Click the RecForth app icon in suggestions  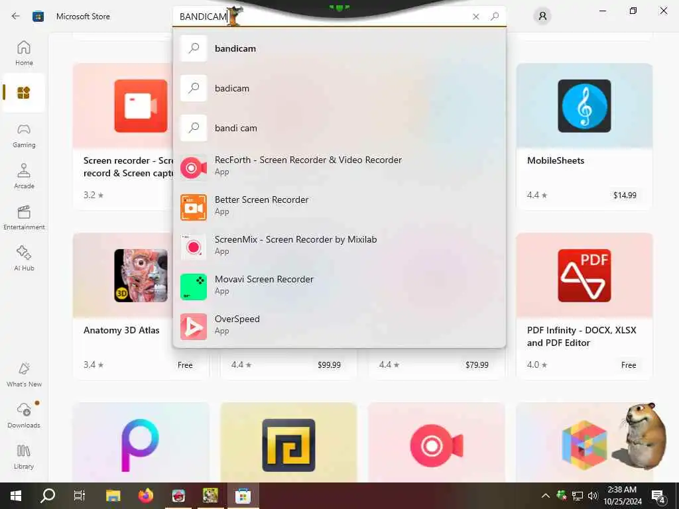coord(193,168)
